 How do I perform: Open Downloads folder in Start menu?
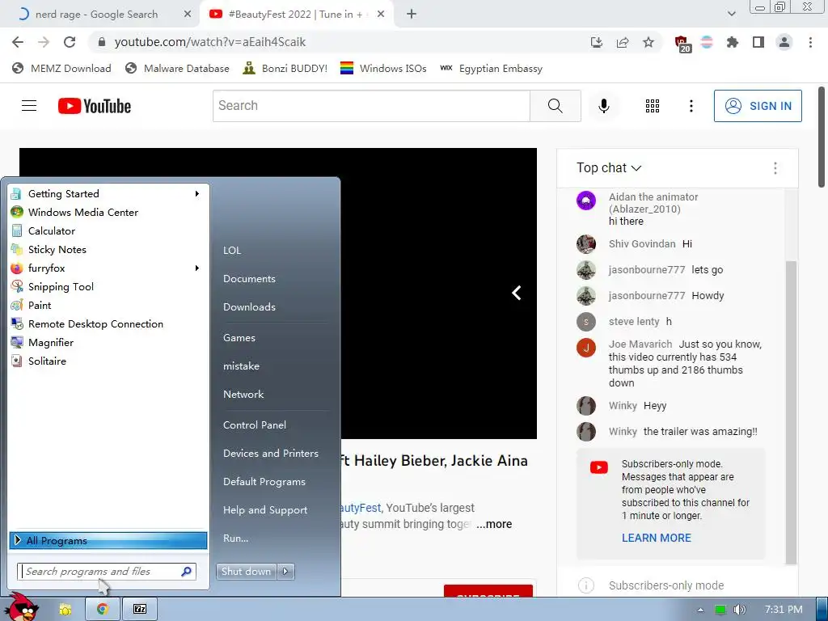pyautogui.click(x=249, y=306)
